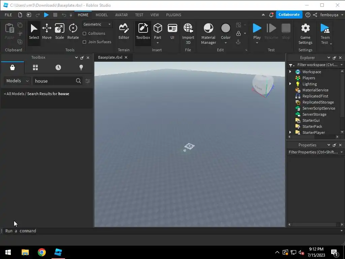Open the Color picker dropdown arrow

click(x=225, y=43)
